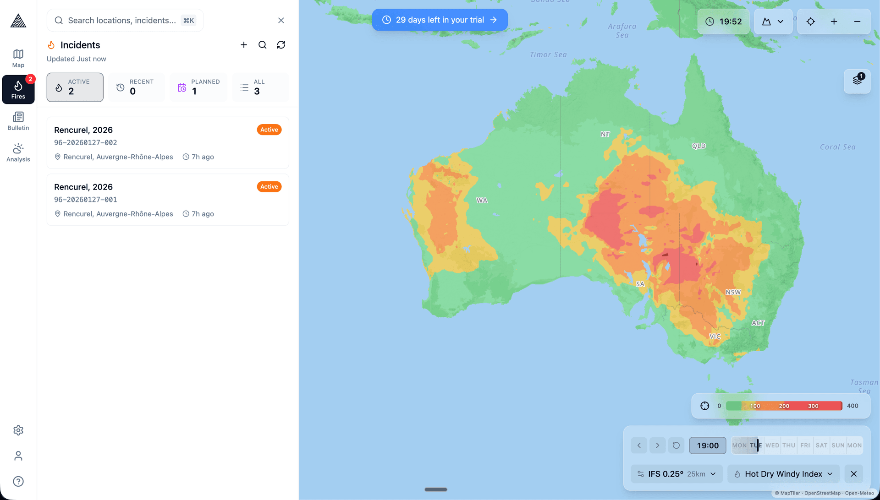880x500 pixels.
Task: Click the locate-me crosshair on the map
Action: tap(811, 22)
